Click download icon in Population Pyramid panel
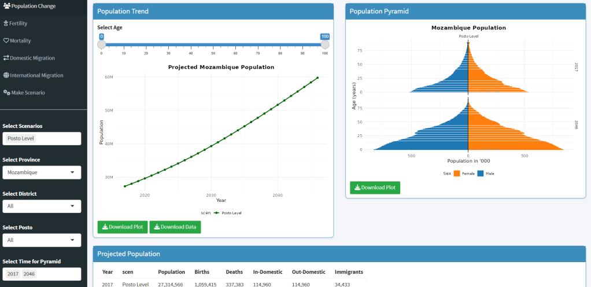 357,187
